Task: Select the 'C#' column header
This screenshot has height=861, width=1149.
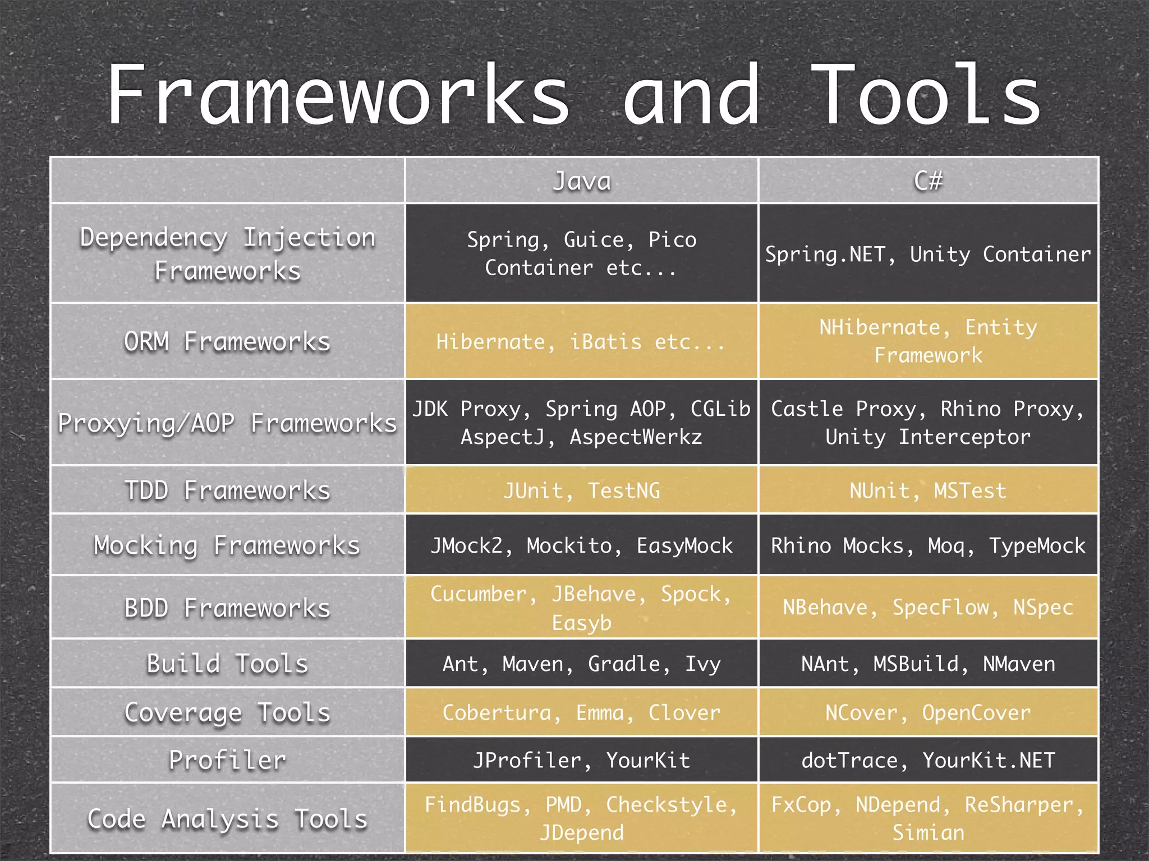Action: pos(929,180)
